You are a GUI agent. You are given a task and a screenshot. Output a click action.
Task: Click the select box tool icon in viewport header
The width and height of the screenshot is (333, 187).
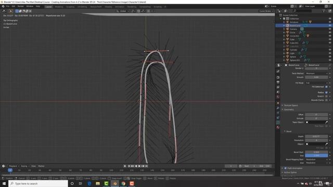tap(11, 11)
